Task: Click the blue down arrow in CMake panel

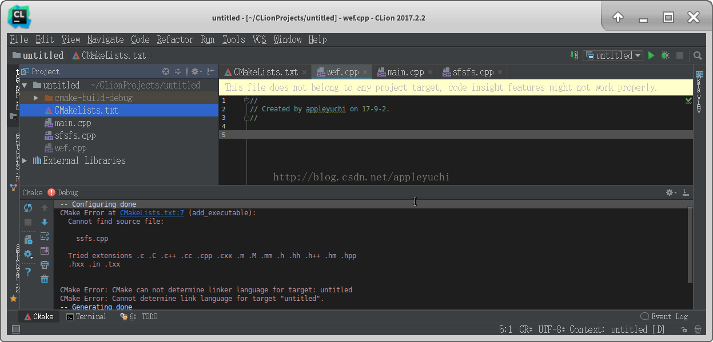Action: pos(45,222)
